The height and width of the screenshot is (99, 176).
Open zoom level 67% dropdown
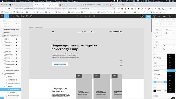164,16
